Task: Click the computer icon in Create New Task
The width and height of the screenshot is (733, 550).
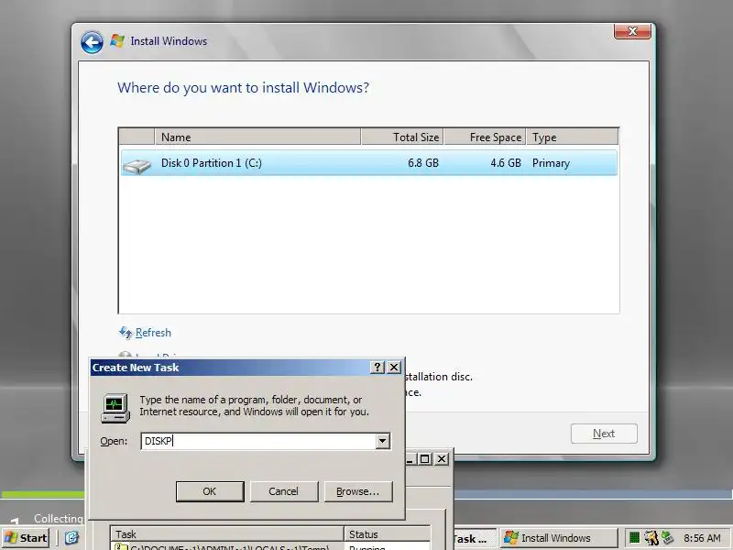Action: click(115, 408)
